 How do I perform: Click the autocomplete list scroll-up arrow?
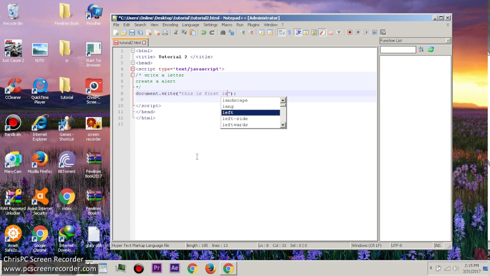(x=283, y=100)
